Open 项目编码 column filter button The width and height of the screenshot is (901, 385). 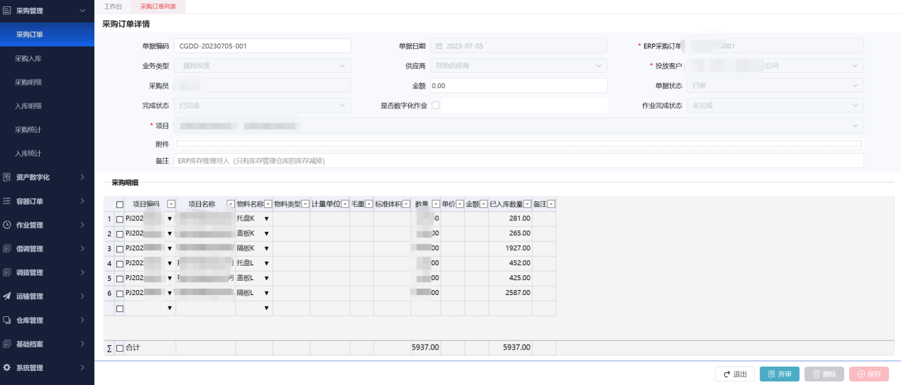coord(170,204)
